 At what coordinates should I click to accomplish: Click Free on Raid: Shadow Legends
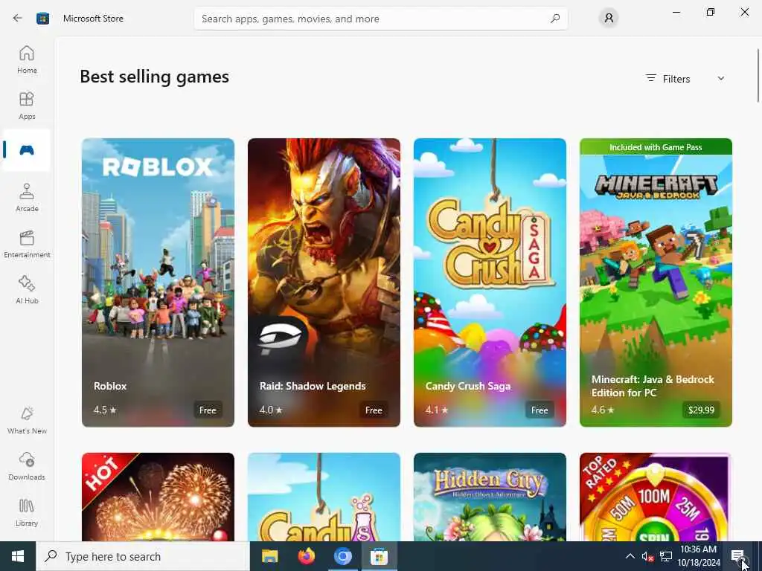coord(374,410)
